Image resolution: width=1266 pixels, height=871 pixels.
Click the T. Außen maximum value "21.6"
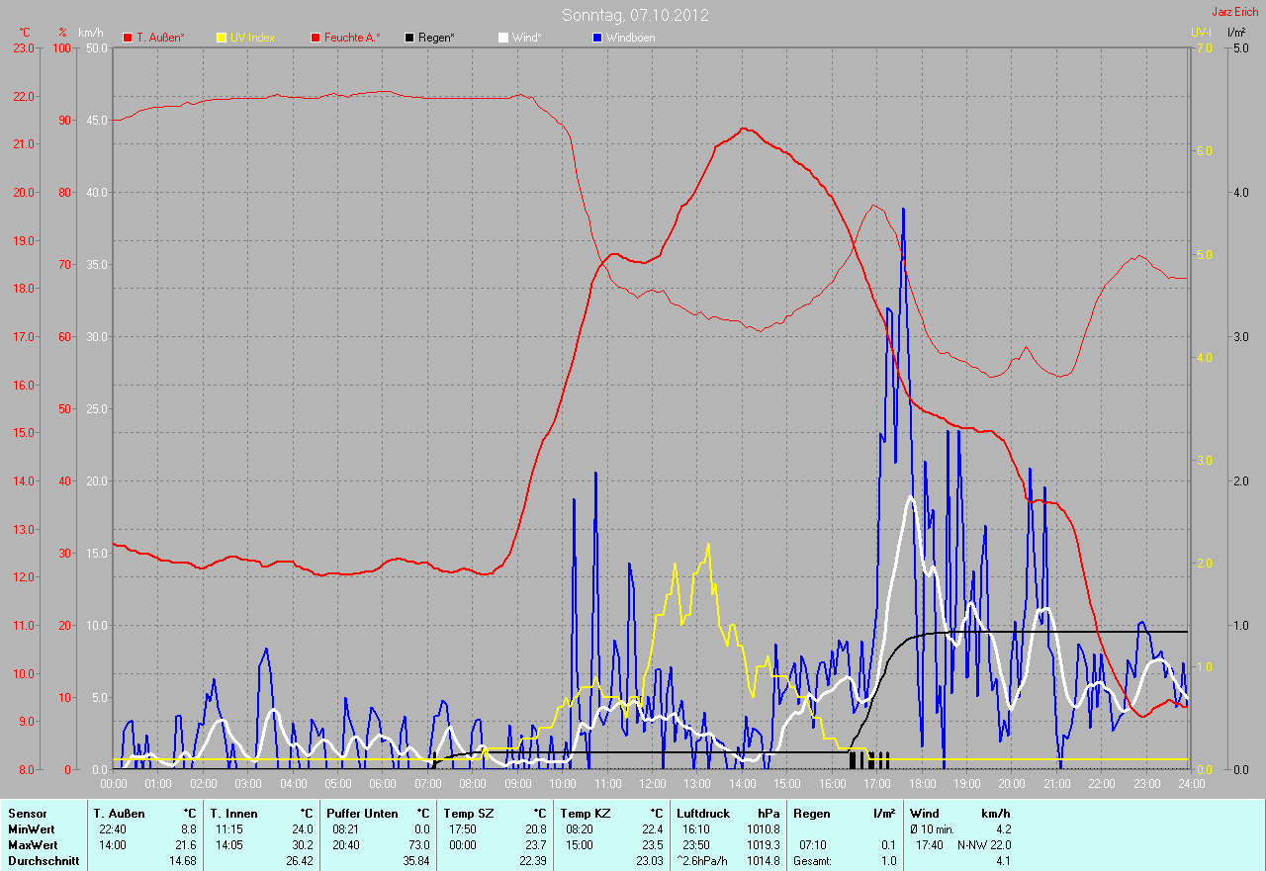pos(187,845)
